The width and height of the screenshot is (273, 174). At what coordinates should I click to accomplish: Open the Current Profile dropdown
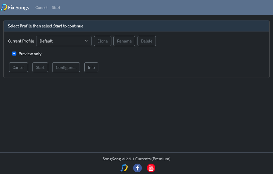[x=64, y=41]
